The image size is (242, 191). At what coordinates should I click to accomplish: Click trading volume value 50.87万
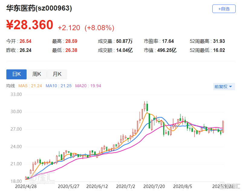click(124, 41)
